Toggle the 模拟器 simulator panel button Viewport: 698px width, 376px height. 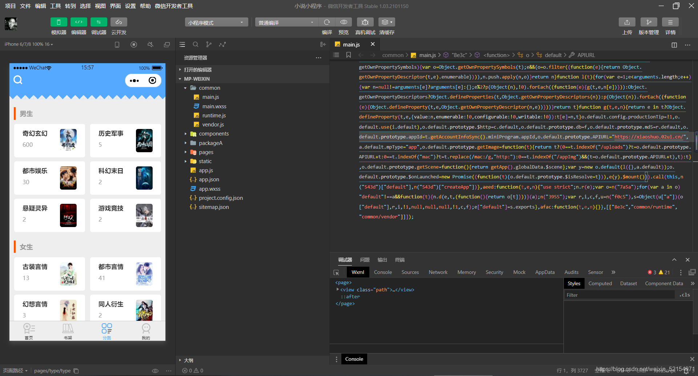point(59,22)
